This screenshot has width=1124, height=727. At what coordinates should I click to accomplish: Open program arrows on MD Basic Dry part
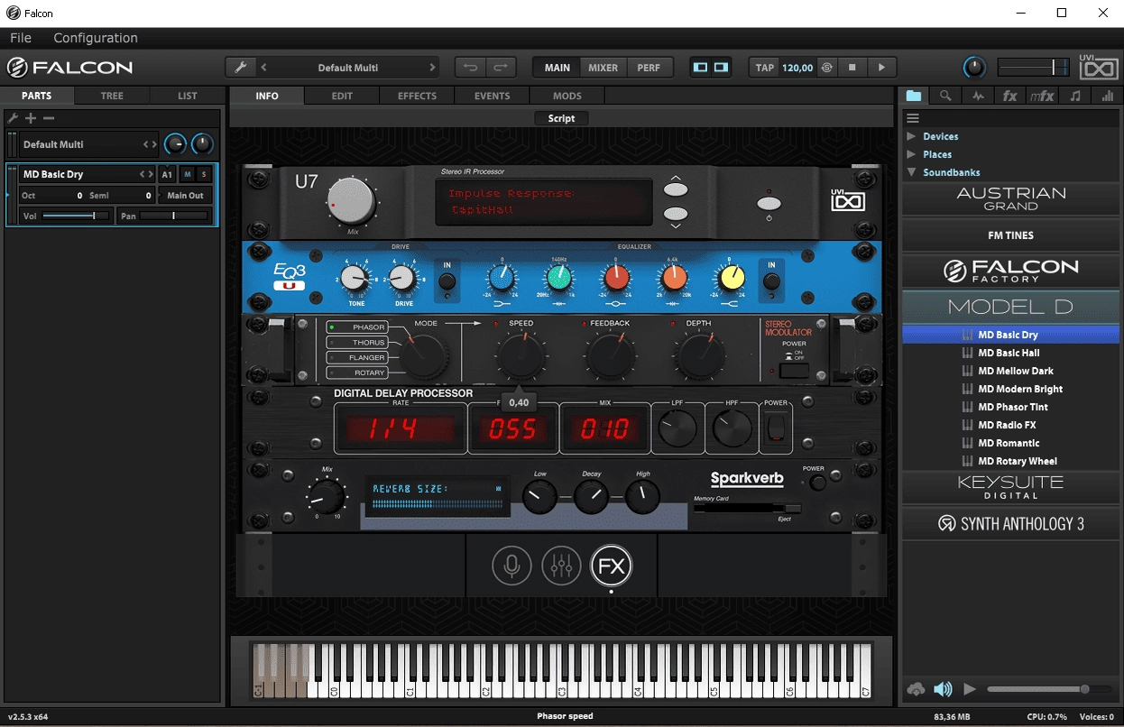tap(146, 174)
